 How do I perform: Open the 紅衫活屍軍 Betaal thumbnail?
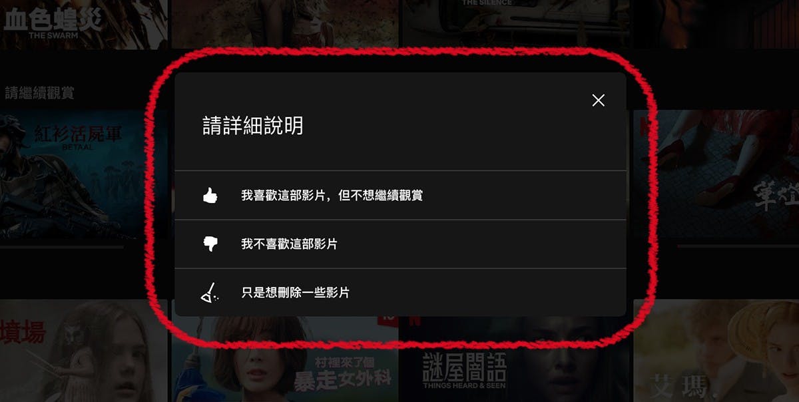pos(84,176)
